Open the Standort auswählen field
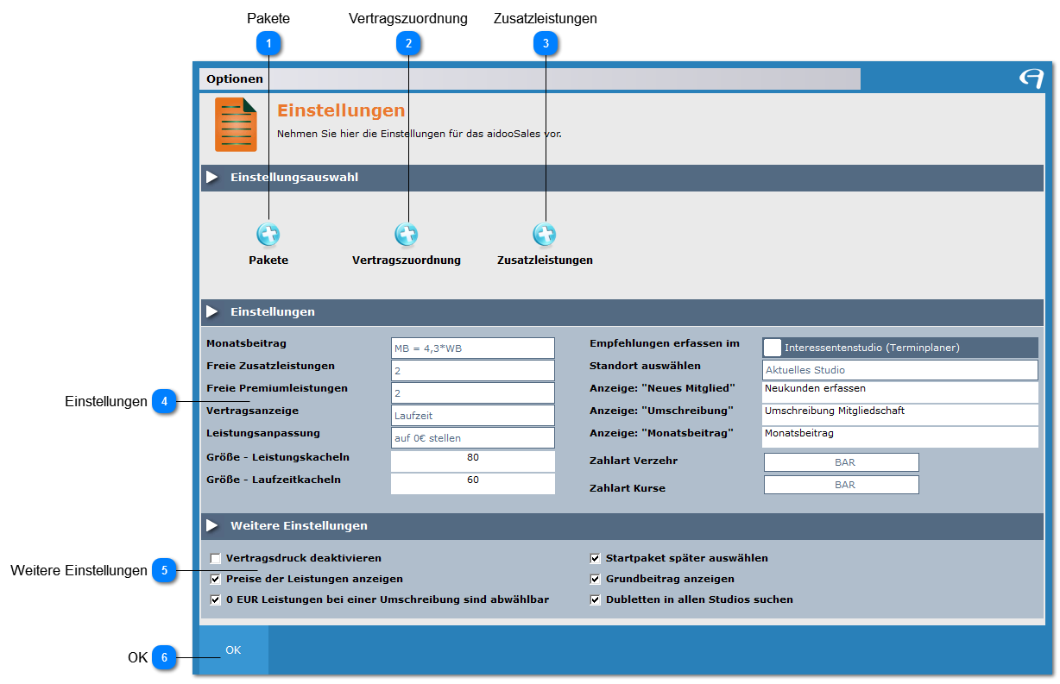 tap(900, 370)
